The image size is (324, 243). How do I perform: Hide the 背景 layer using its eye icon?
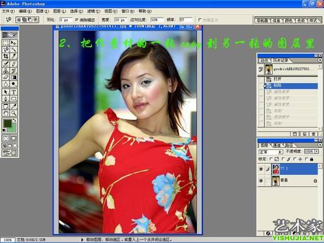[261, 181]
